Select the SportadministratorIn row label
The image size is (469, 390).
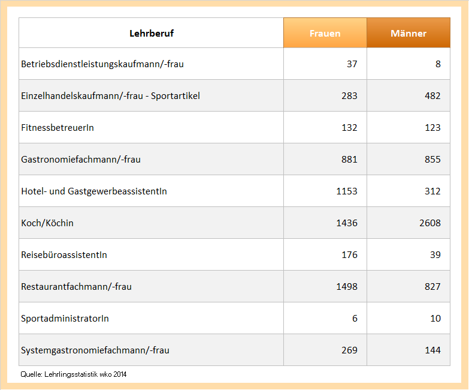(x=65, y=318)
